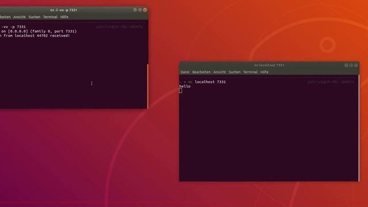Minimize the nc -l -vv -p 7331 terminal
The image size is (368, 207).
135,10
